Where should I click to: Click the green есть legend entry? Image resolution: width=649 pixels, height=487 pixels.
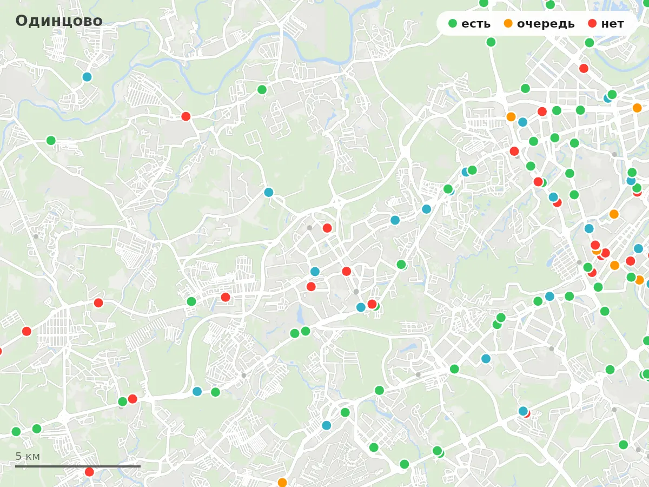[x=469, y=23]
